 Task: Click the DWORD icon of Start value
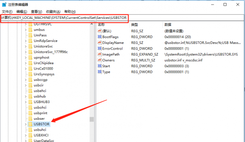click(100, 66)
